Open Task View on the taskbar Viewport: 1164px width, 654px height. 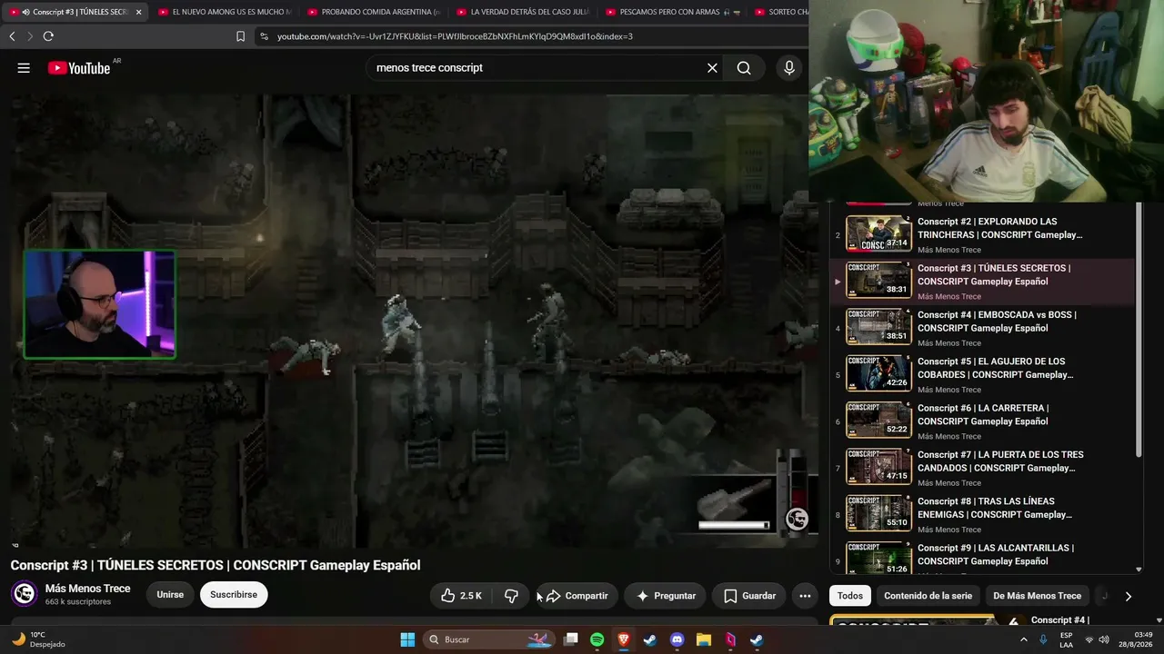coord(570,639)
